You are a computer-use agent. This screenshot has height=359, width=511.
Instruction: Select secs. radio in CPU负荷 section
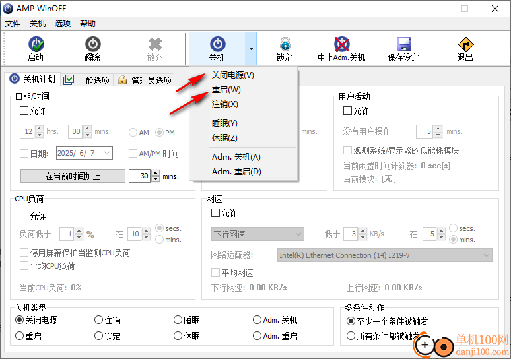click(x=159, y=228)
